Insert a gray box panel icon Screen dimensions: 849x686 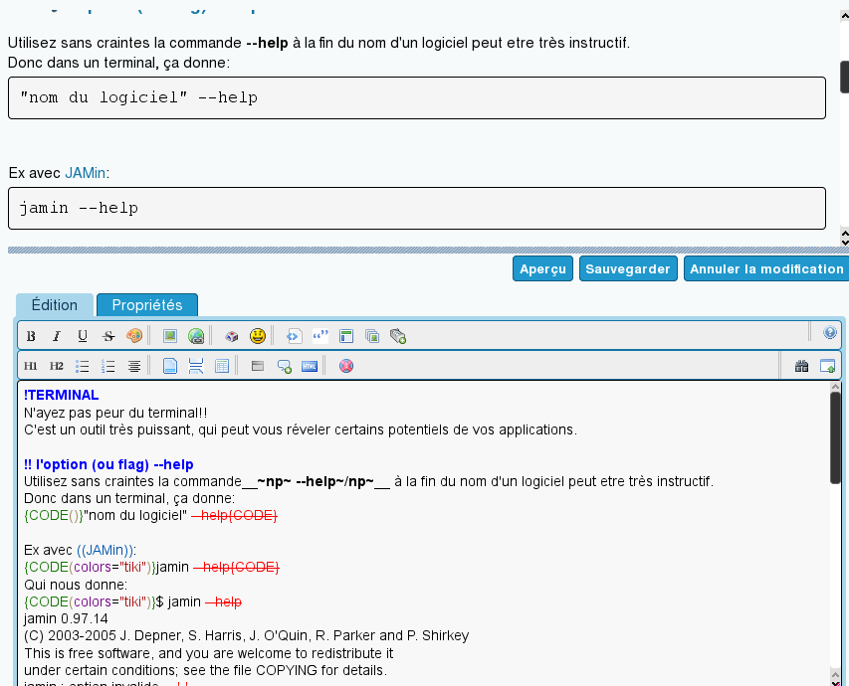(258, 366)
